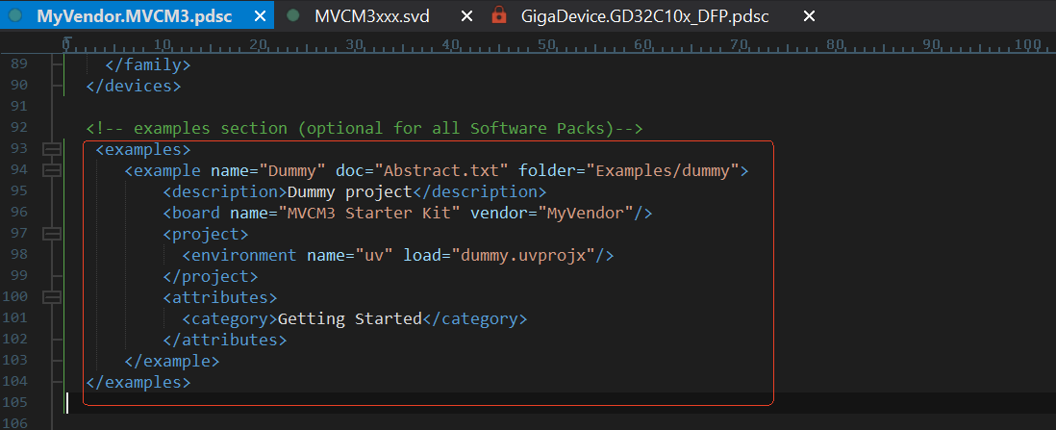Image resolution: width=1056 pixels, height=430 pixels.
Task: Click line number 105 in the gutter
Action: (x=19, y=403)
